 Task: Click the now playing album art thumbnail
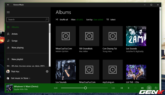coord(9,88)
